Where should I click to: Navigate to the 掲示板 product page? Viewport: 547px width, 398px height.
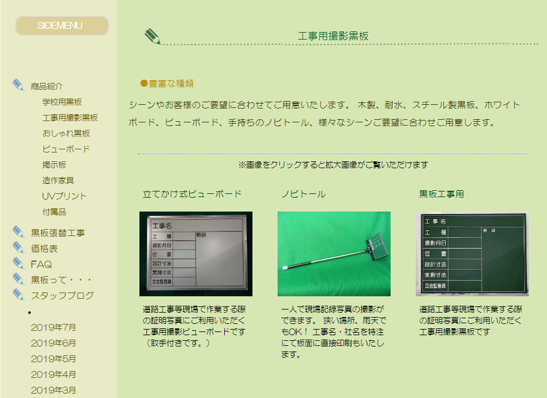pos(54,164)
